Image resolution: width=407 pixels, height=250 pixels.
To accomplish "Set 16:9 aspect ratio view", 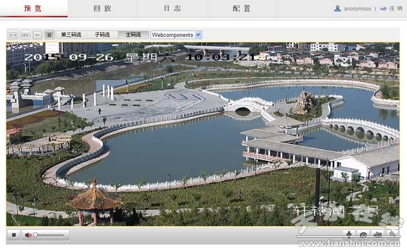I will [x=25, y=35].
